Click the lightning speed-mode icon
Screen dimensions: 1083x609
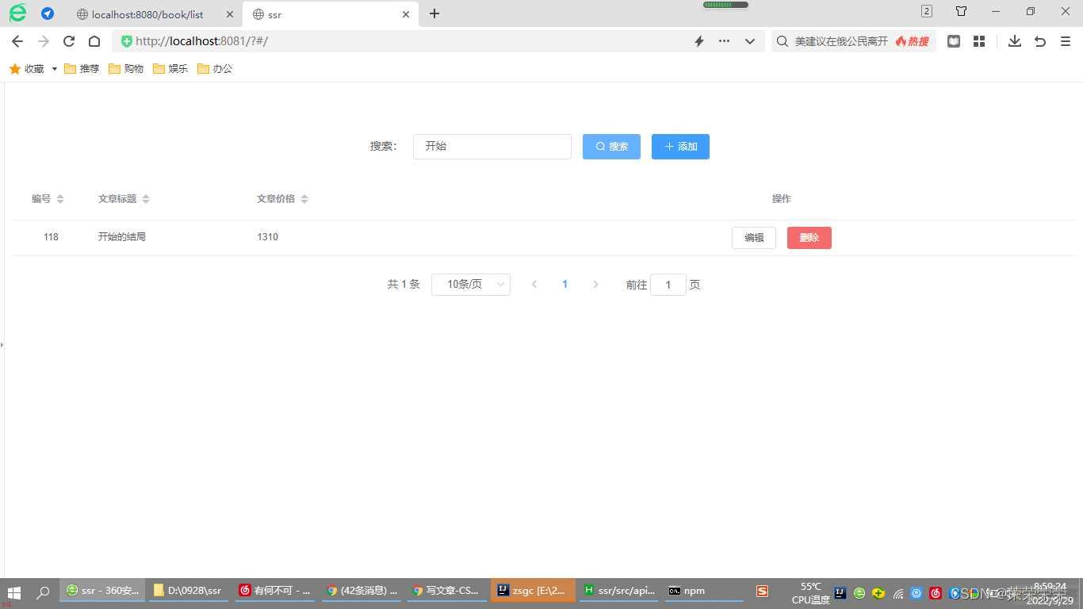pyautogui.click(x=699, y=41)
